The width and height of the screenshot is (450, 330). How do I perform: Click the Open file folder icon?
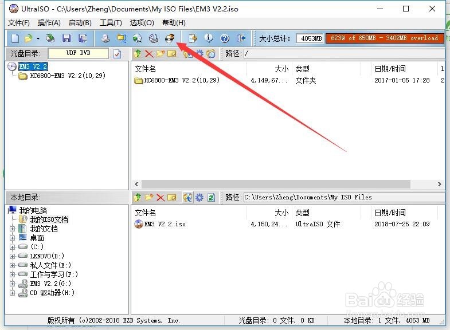tap(29, 38)
